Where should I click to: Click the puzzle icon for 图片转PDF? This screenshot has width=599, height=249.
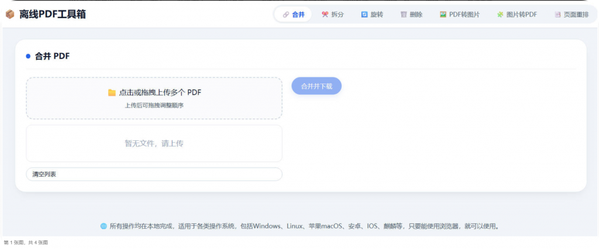[500, 15]
